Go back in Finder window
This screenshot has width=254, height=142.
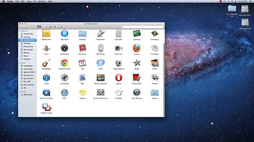(21, 27)
